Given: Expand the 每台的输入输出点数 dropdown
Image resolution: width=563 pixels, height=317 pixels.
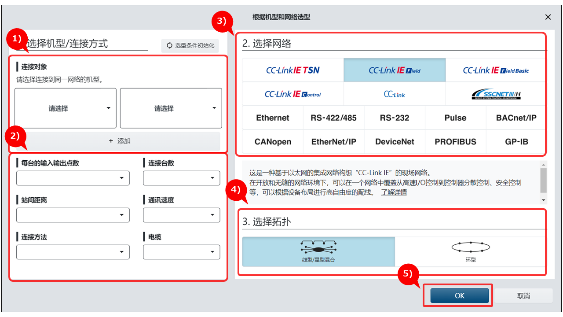Looking at the screenshot, I should 73,178.
